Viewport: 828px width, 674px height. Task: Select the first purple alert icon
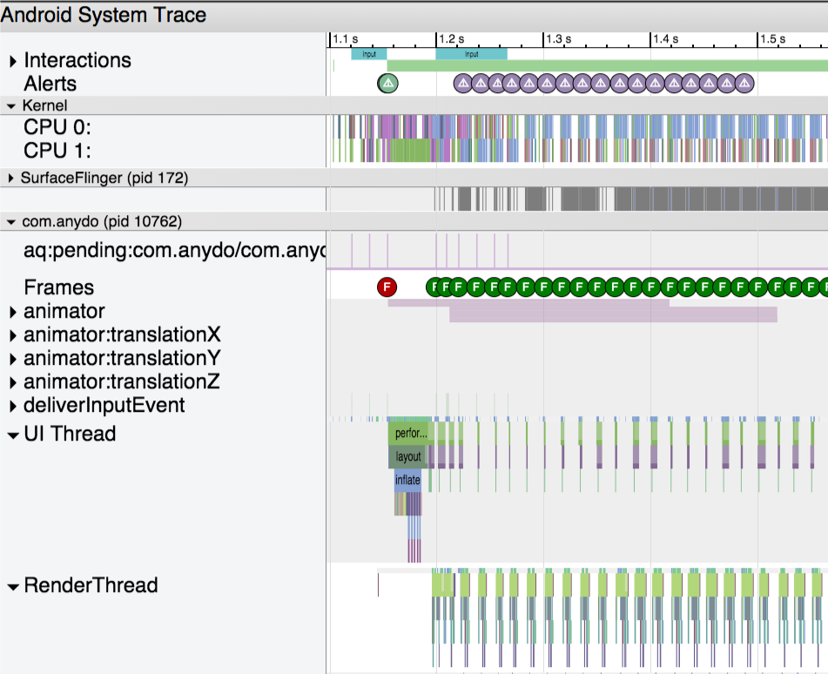tap(463, 84)
